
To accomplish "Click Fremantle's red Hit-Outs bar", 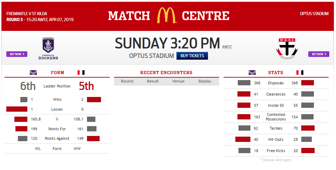I will pyautogui.click(x=243, y=139).
